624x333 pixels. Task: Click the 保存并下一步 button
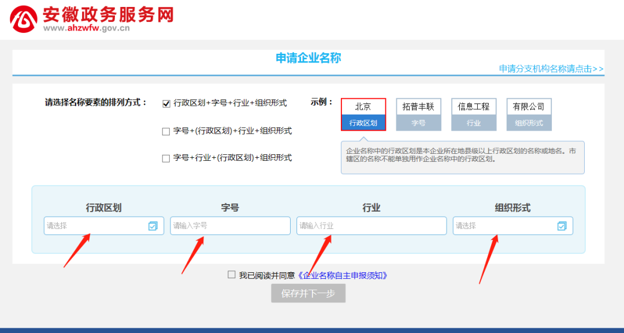click(308, 293)
